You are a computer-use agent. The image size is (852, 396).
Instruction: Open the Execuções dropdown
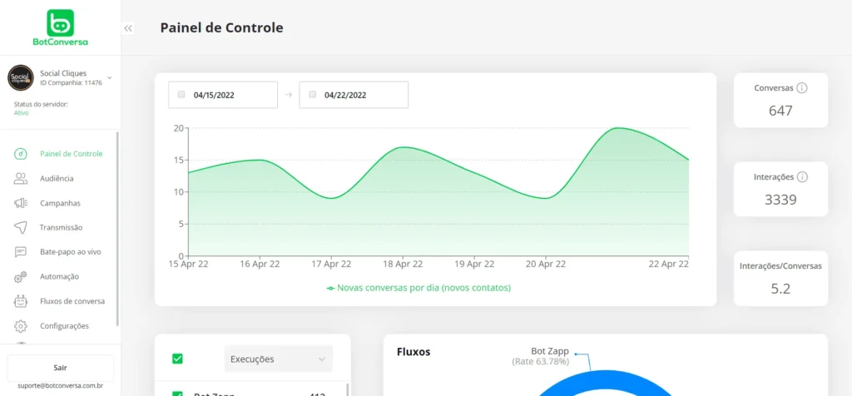(278, 359)
